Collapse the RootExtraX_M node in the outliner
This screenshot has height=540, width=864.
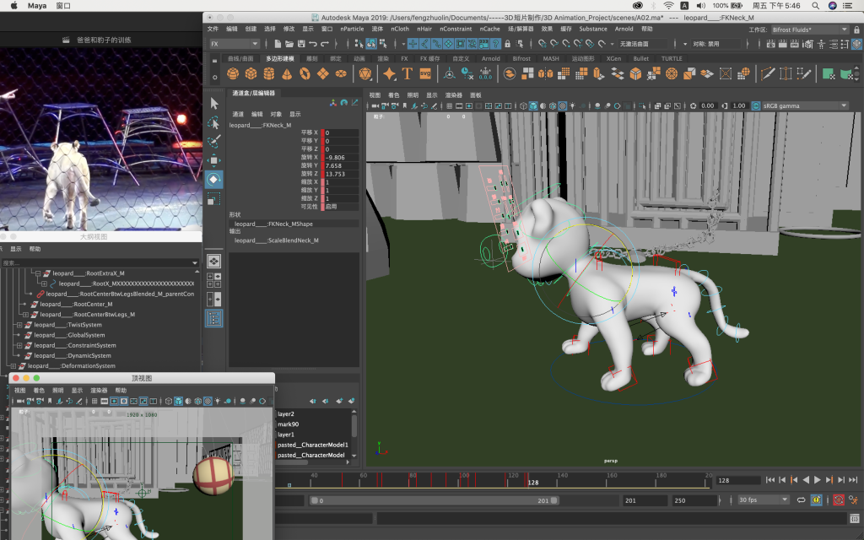[38, 273]
